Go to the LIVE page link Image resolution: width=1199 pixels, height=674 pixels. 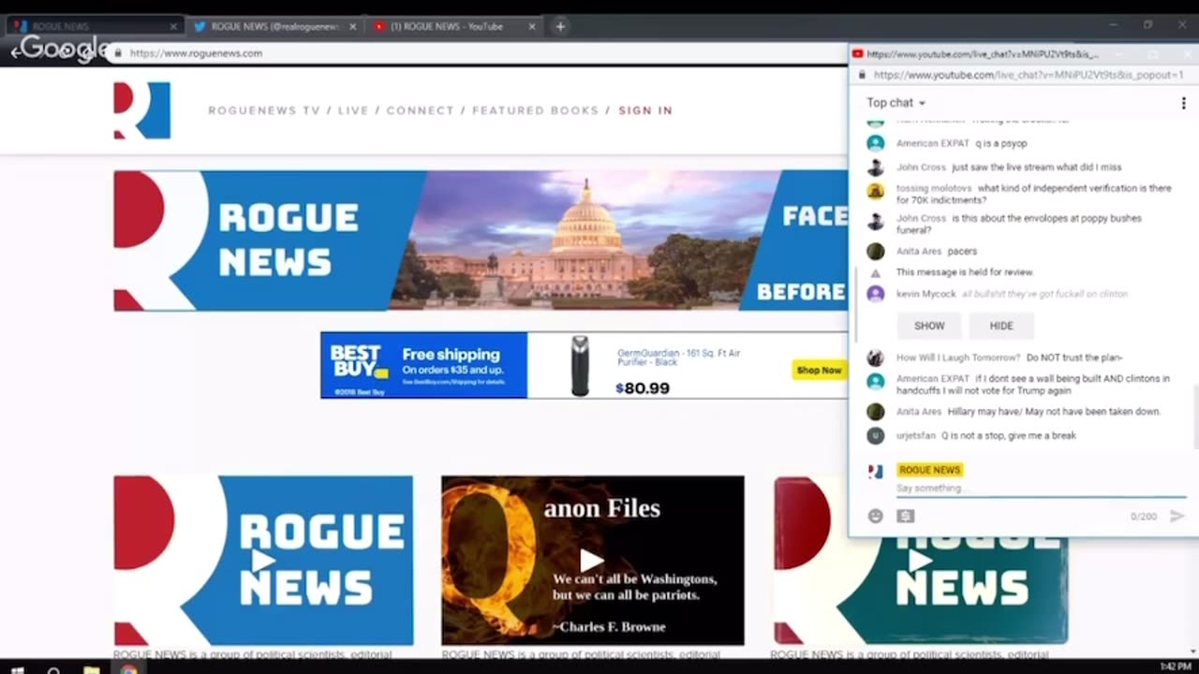[x=353, y=110]
